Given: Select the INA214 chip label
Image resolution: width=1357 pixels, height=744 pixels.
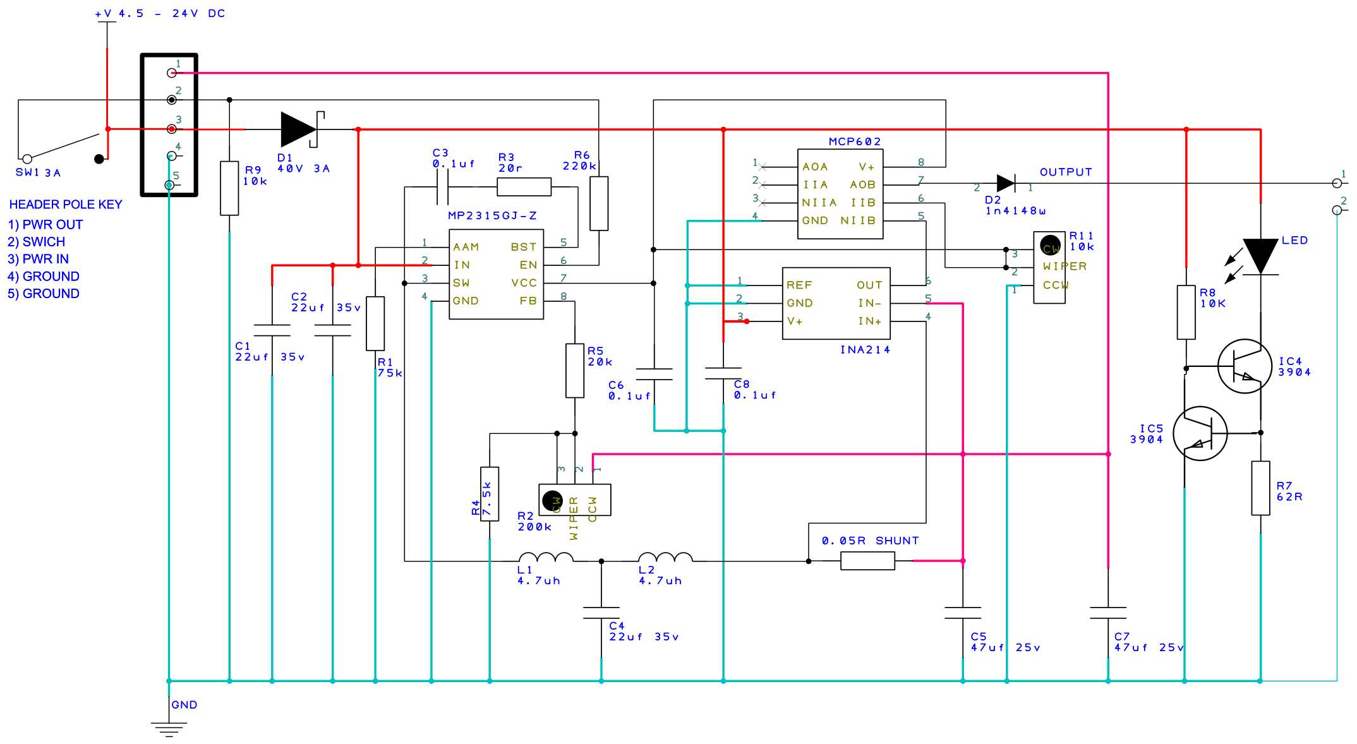Looking at the screenshot, I should pyautogui.click(x=865, y=350).
